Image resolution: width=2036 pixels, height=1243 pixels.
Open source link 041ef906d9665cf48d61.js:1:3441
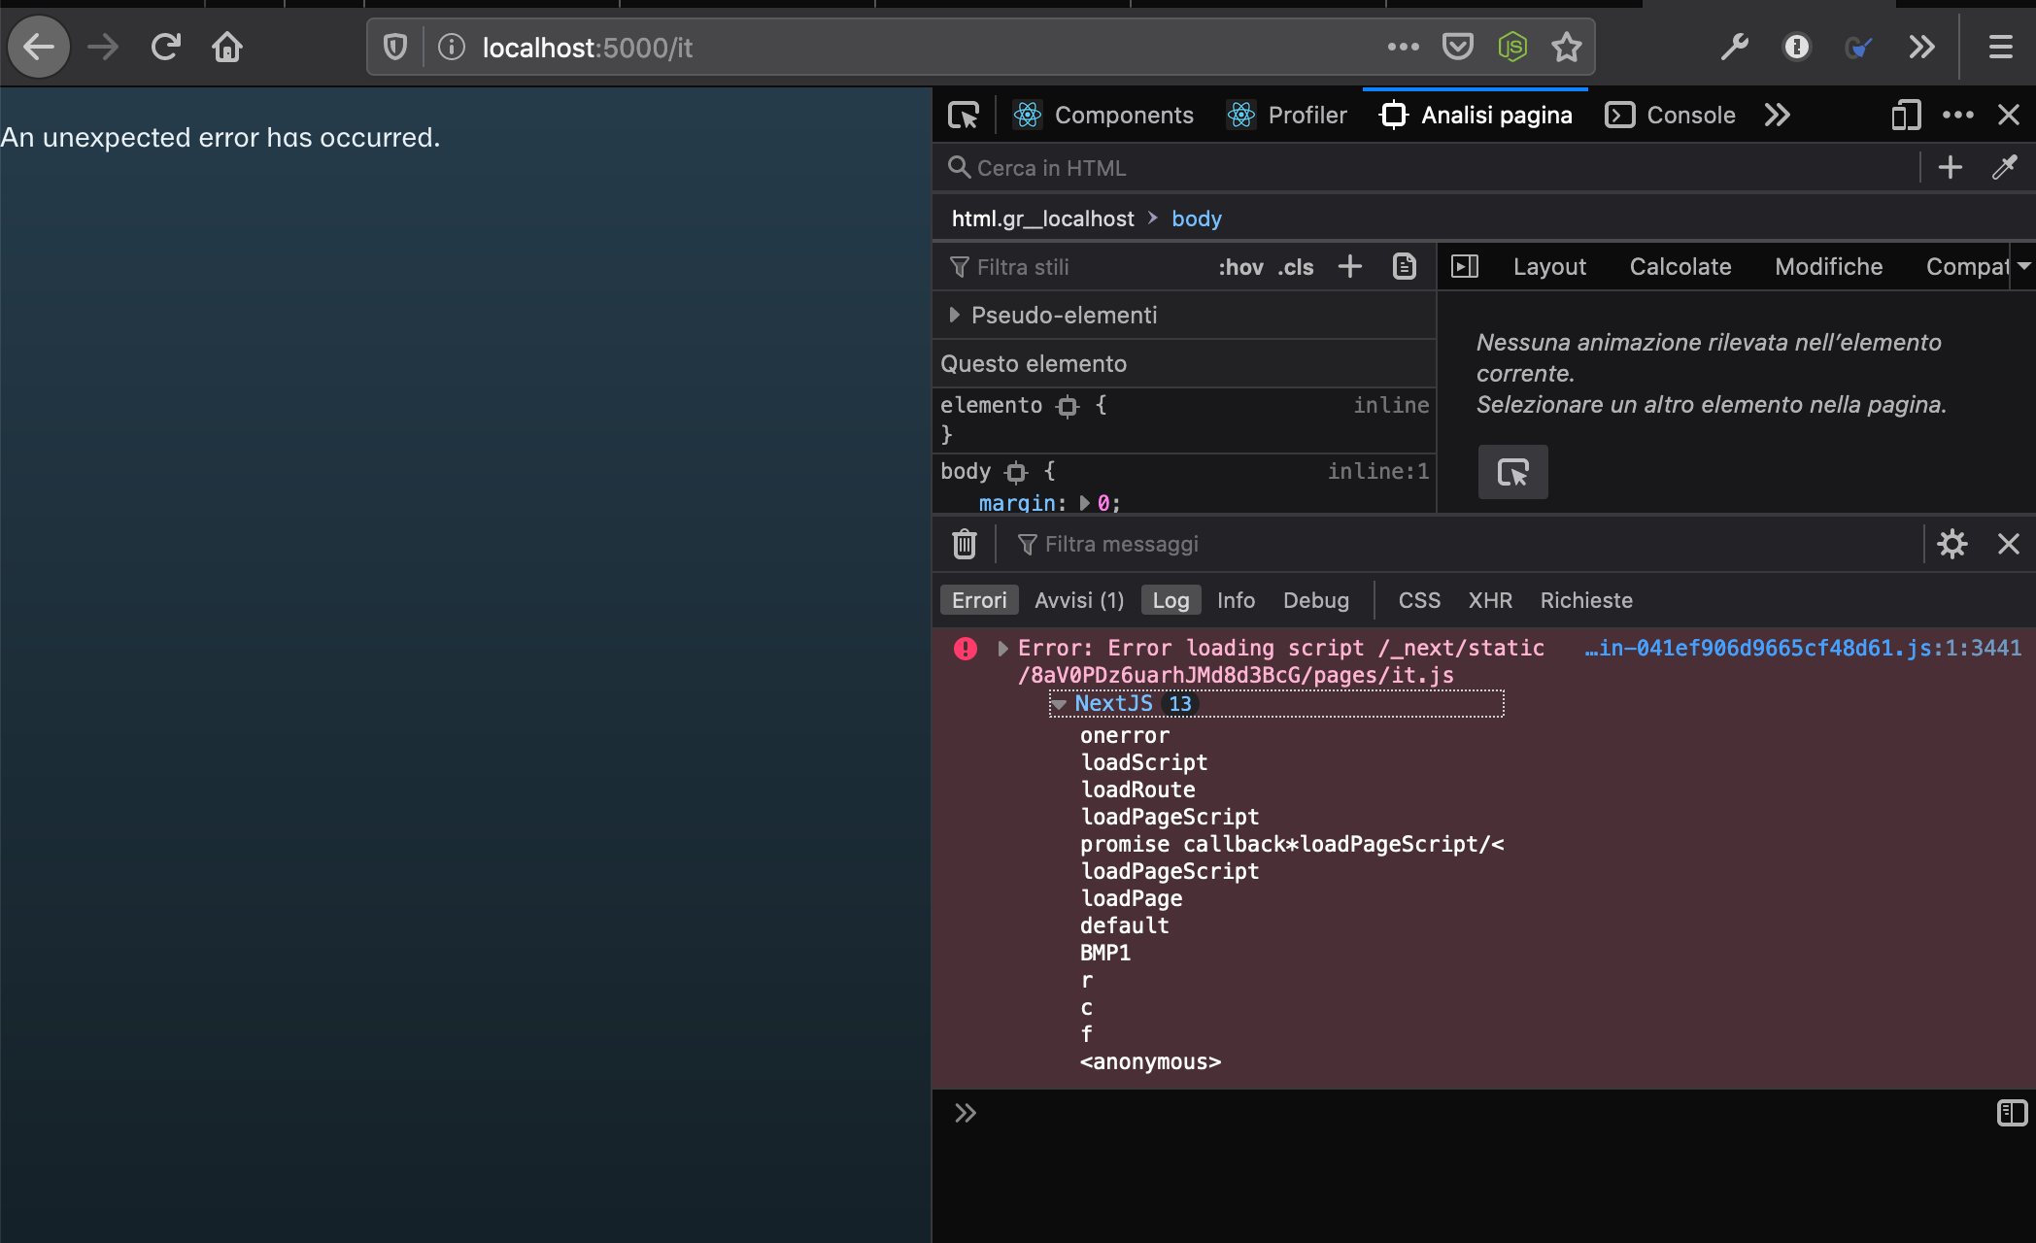pos(1803,649)
